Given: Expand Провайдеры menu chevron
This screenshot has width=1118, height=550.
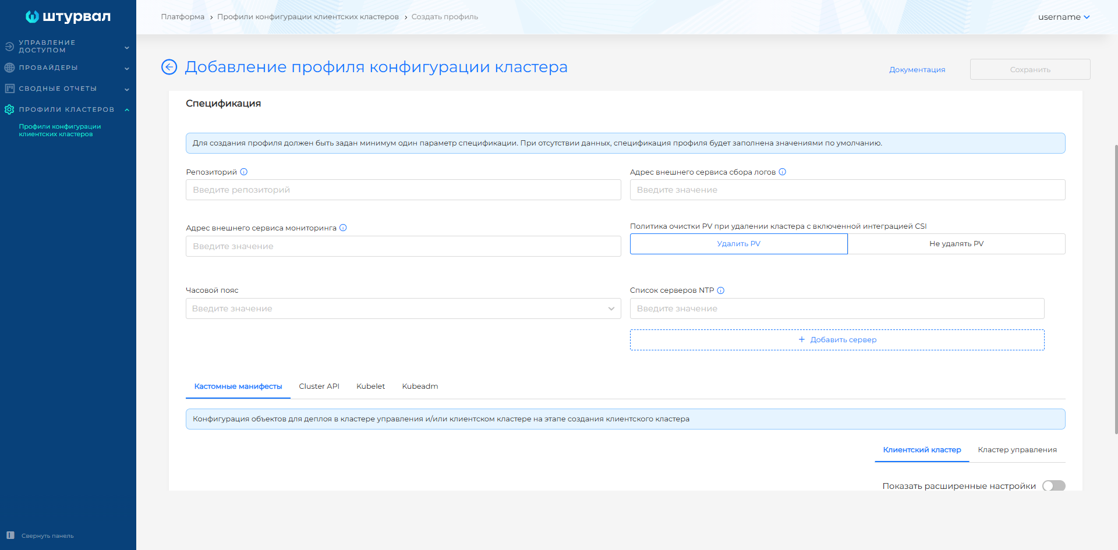Looking at the screenshot, I should pos(127,69).
